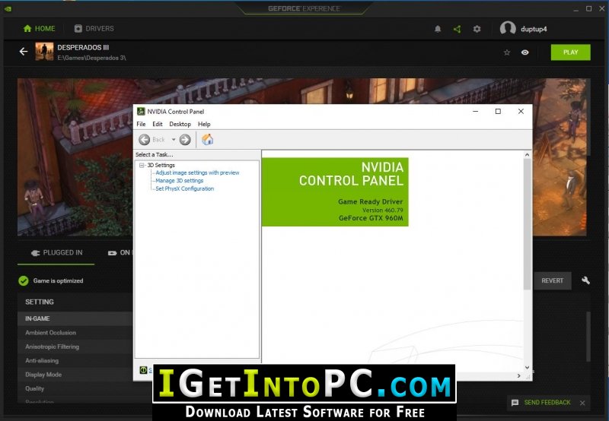Click the Home icon in NVIDIA Control Panel toolbar
Screen dimensions: 609x421
pyautogui.click(x=207, y=140)
